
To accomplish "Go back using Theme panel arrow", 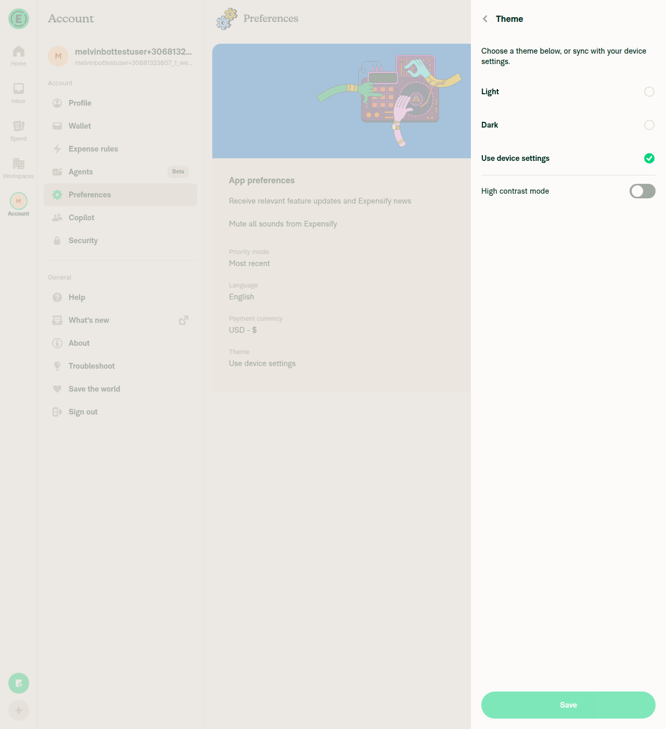I will pyautogui.click(x=485, y=19).
